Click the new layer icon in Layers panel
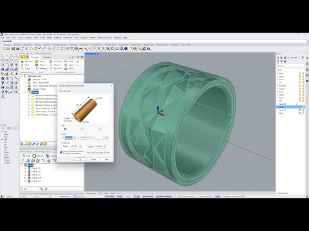The height and width of the screenshot is (231, 309). pyautogui.click(x=278, y=58)
